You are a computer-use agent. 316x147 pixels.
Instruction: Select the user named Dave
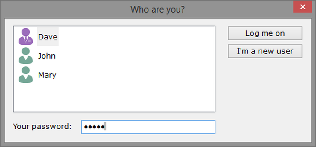48,37
